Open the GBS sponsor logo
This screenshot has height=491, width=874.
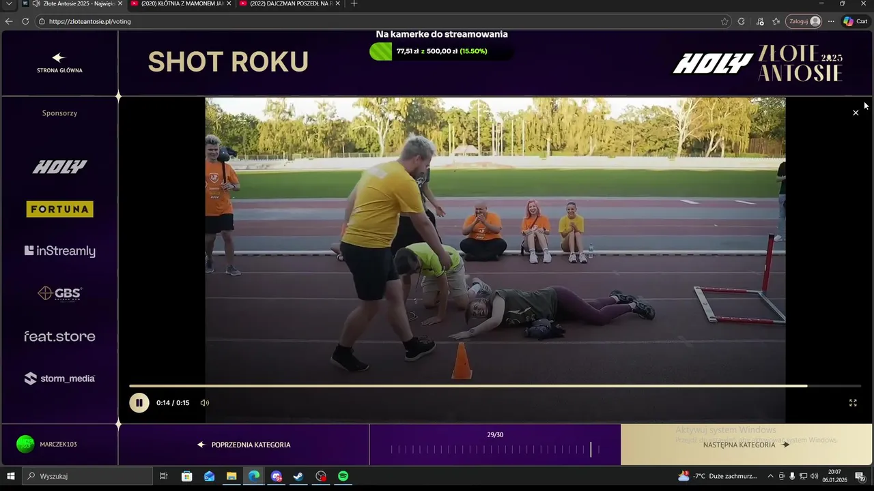click(x=59, y=293)
